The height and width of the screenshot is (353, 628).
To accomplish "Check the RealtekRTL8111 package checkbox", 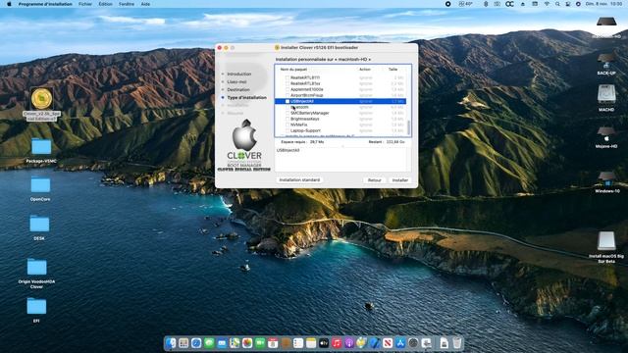I will [x=288, y=77].
